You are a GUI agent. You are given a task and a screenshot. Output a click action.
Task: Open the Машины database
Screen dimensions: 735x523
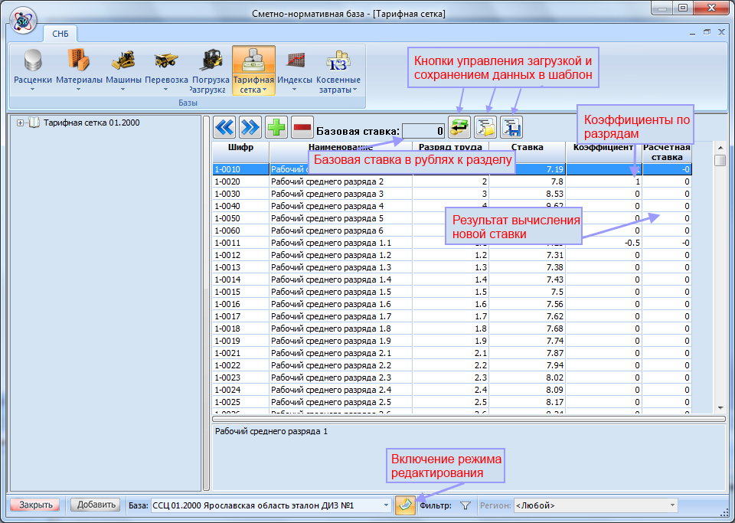pyautogui.click(x=123, y=70)
